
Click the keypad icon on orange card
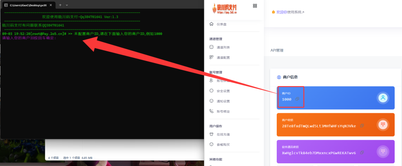point(382,125)
